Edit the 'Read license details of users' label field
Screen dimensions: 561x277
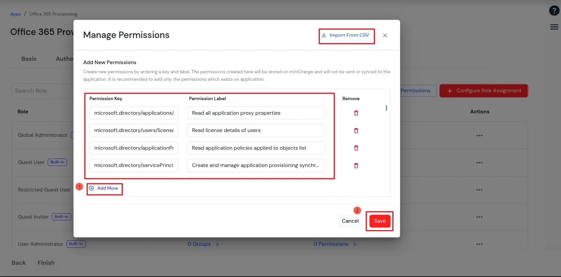pyautogui.click(x=256, y=130)
